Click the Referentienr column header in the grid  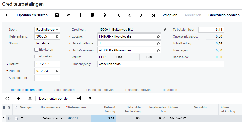pyautogui.click(x=78, y=109)
